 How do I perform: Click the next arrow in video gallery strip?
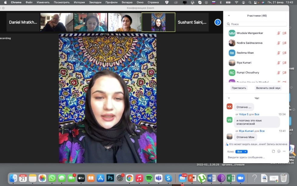[x=218, y=22]
